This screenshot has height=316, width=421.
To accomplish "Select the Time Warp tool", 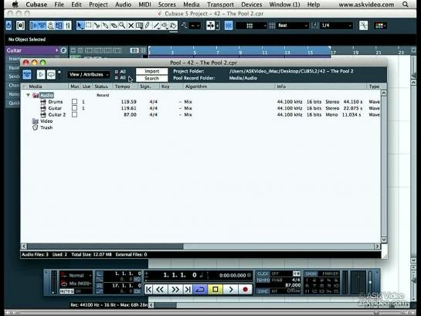I will point(139,25).
